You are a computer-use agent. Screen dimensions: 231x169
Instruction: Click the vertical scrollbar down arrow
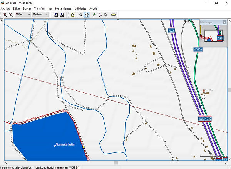point(229,159)
